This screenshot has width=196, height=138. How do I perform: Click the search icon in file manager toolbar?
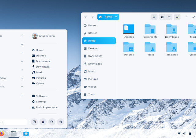(x=154, y=17)
